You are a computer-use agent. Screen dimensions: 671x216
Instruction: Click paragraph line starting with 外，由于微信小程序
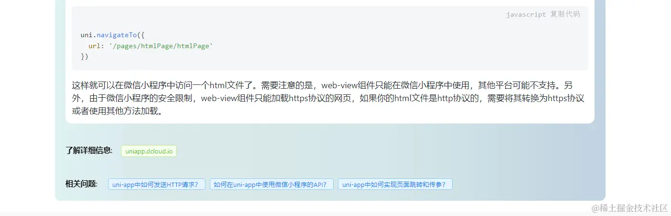[x=328, y=99]
